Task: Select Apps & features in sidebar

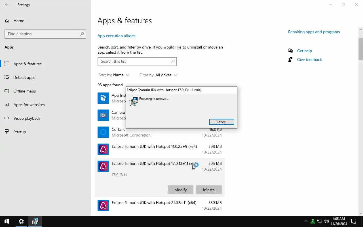Action: (45, 64)
